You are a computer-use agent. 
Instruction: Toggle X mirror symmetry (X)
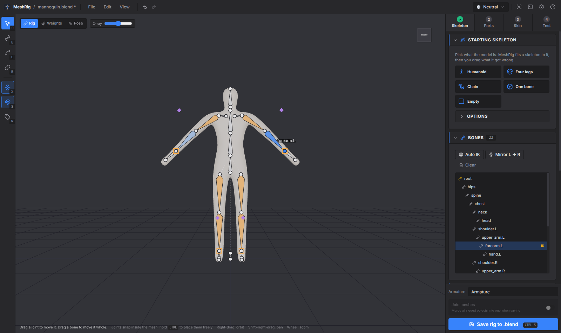(8, 87)
